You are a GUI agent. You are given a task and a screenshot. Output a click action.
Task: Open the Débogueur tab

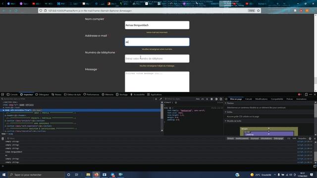(42, 94)
